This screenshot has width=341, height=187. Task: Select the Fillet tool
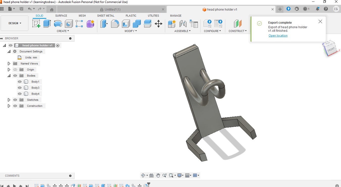(115, 24)
